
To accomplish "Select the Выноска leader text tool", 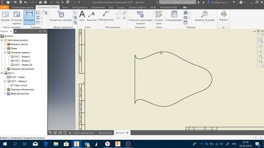I will [x=92, y=16].
